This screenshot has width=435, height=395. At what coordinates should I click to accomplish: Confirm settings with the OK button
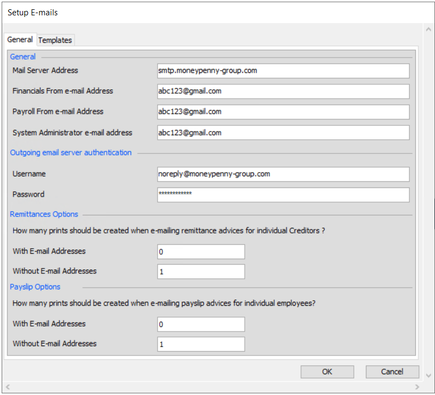tap(327, 372)
